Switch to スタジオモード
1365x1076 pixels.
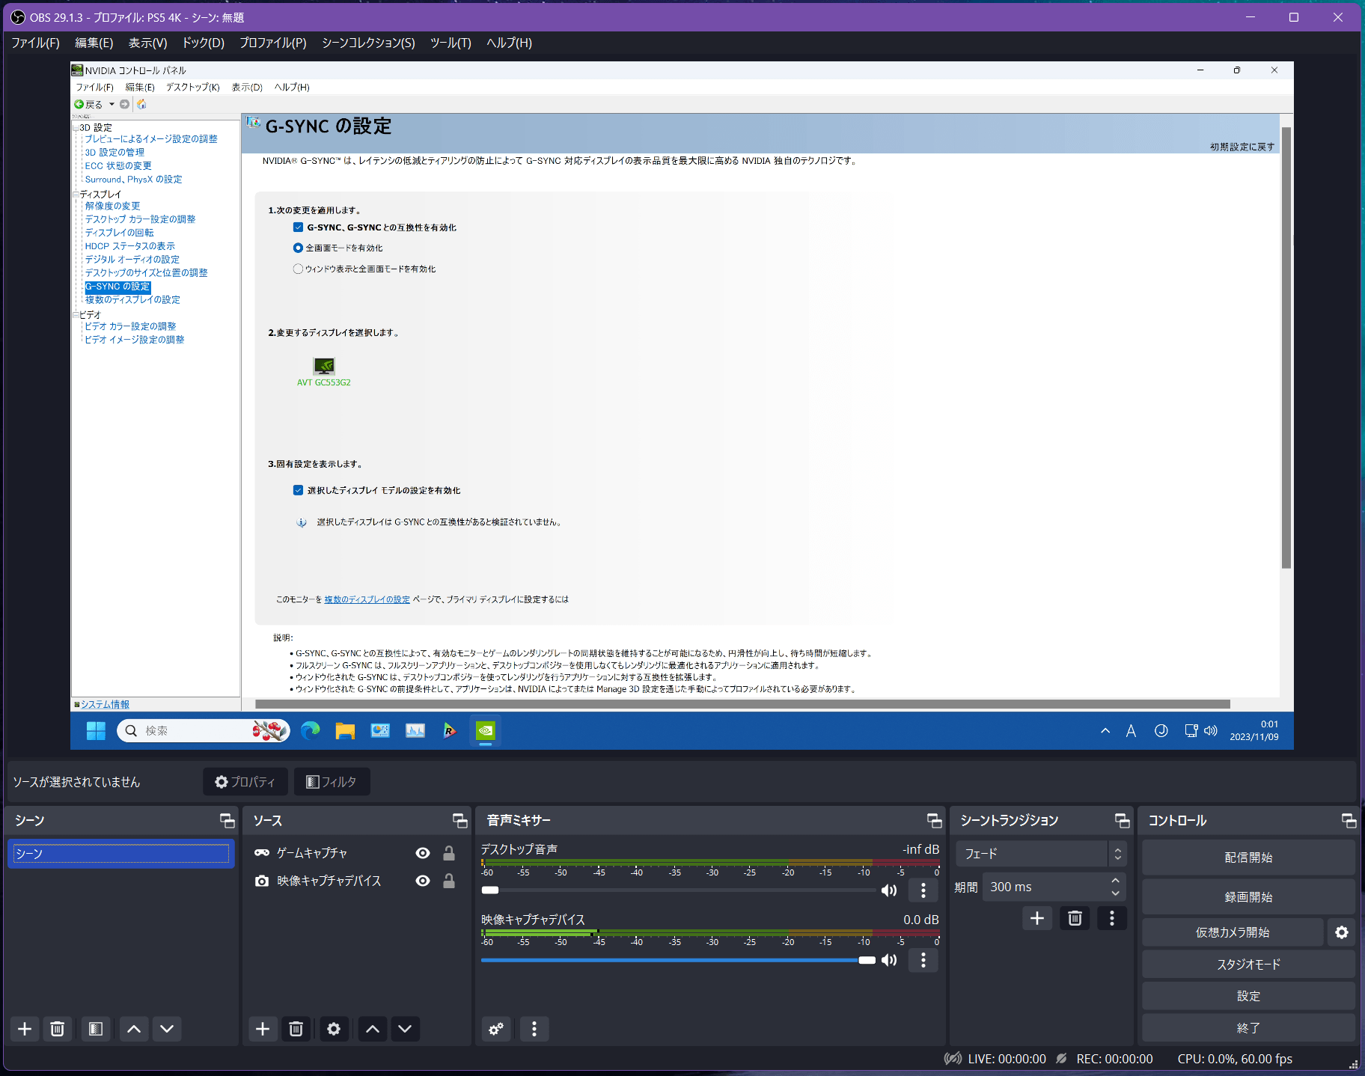point(1248,965)
